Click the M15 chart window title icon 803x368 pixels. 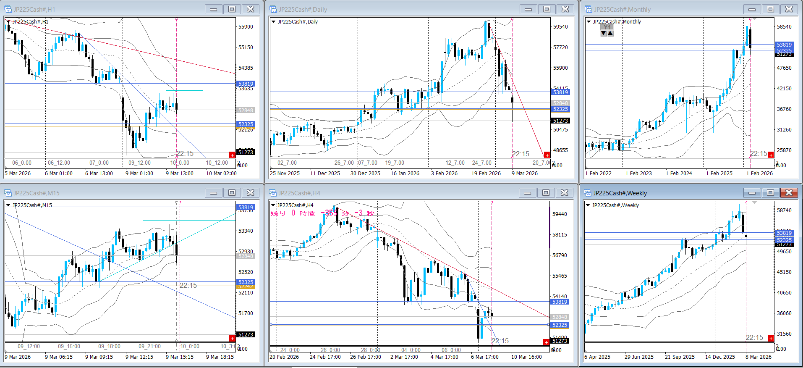point(8,193)
